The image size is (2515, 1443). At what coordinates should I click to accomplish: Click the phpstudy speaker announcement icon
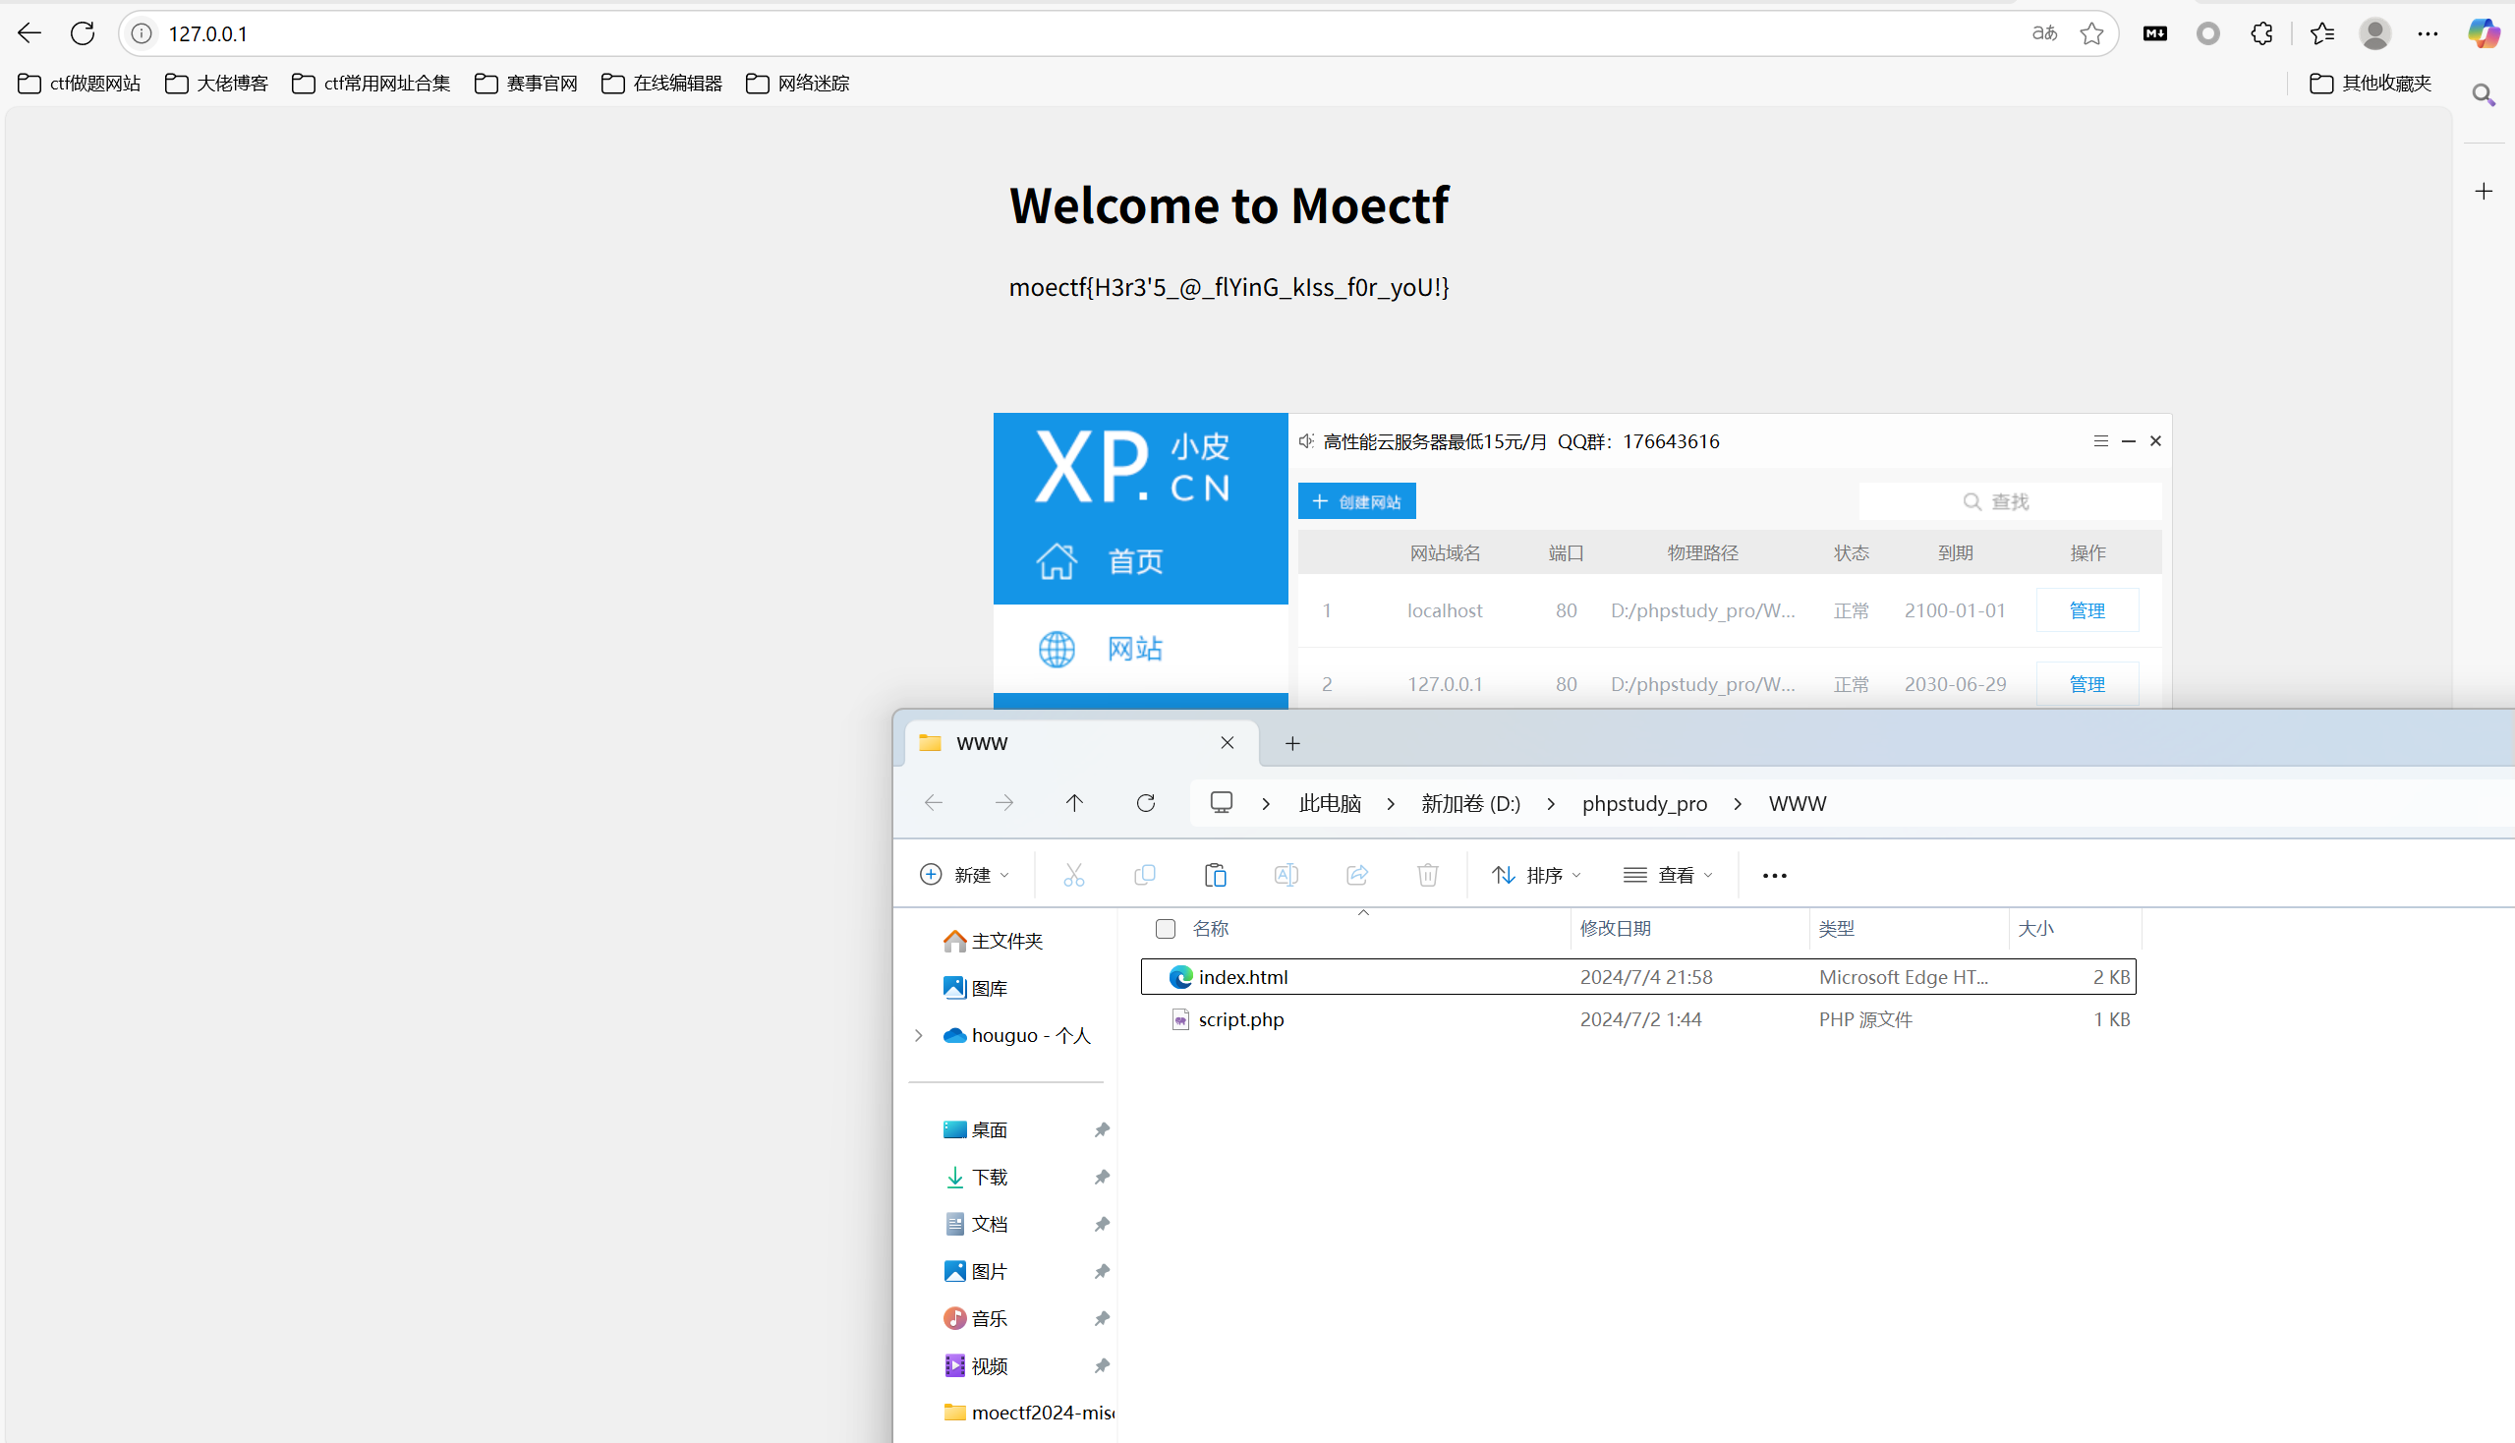click(x=1307, y=441)
